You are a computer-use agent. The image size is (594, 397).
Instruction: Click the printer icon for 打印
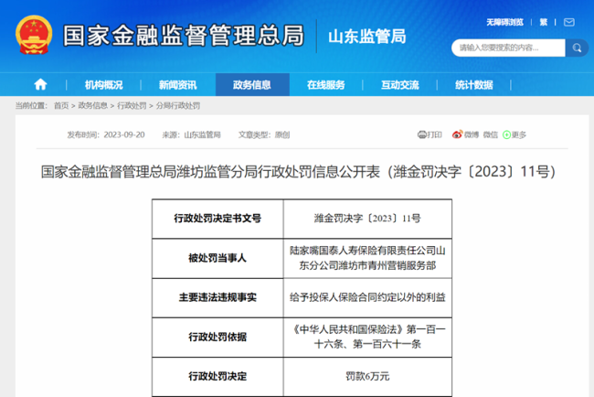point(421,134)
